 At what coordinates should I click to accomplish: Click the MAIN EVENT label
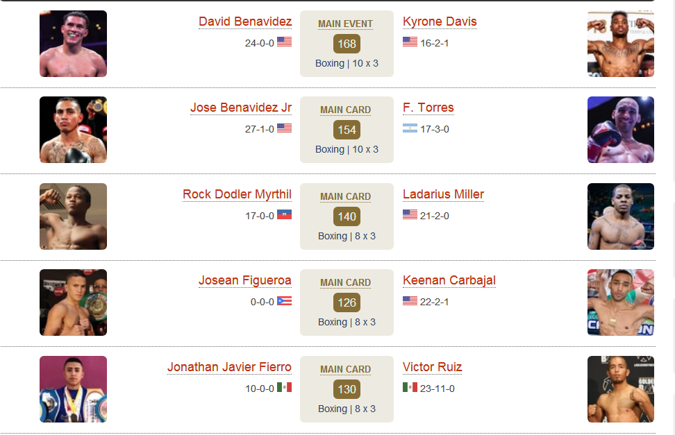(345, 24)
